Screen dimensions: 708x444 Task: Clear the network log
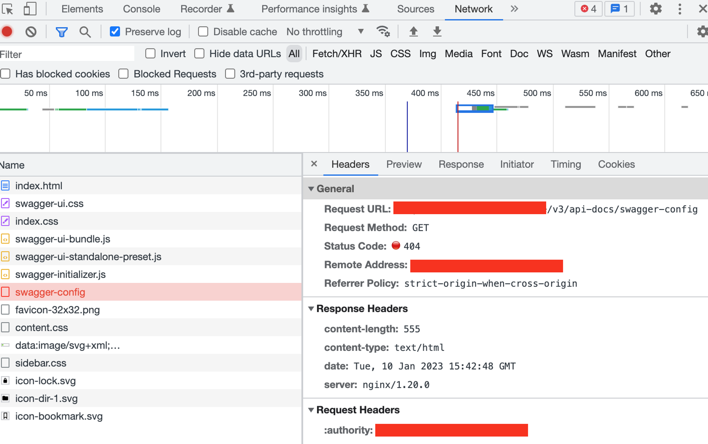click(31, 32)
